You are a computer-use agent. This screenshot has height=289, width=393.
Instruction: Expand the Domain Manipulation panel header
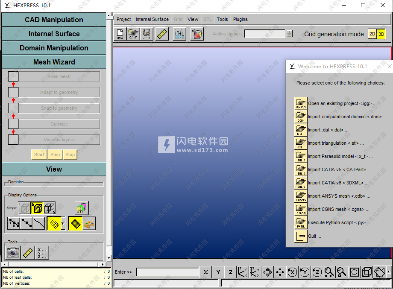pyautogui.click(x=54, y=48)
